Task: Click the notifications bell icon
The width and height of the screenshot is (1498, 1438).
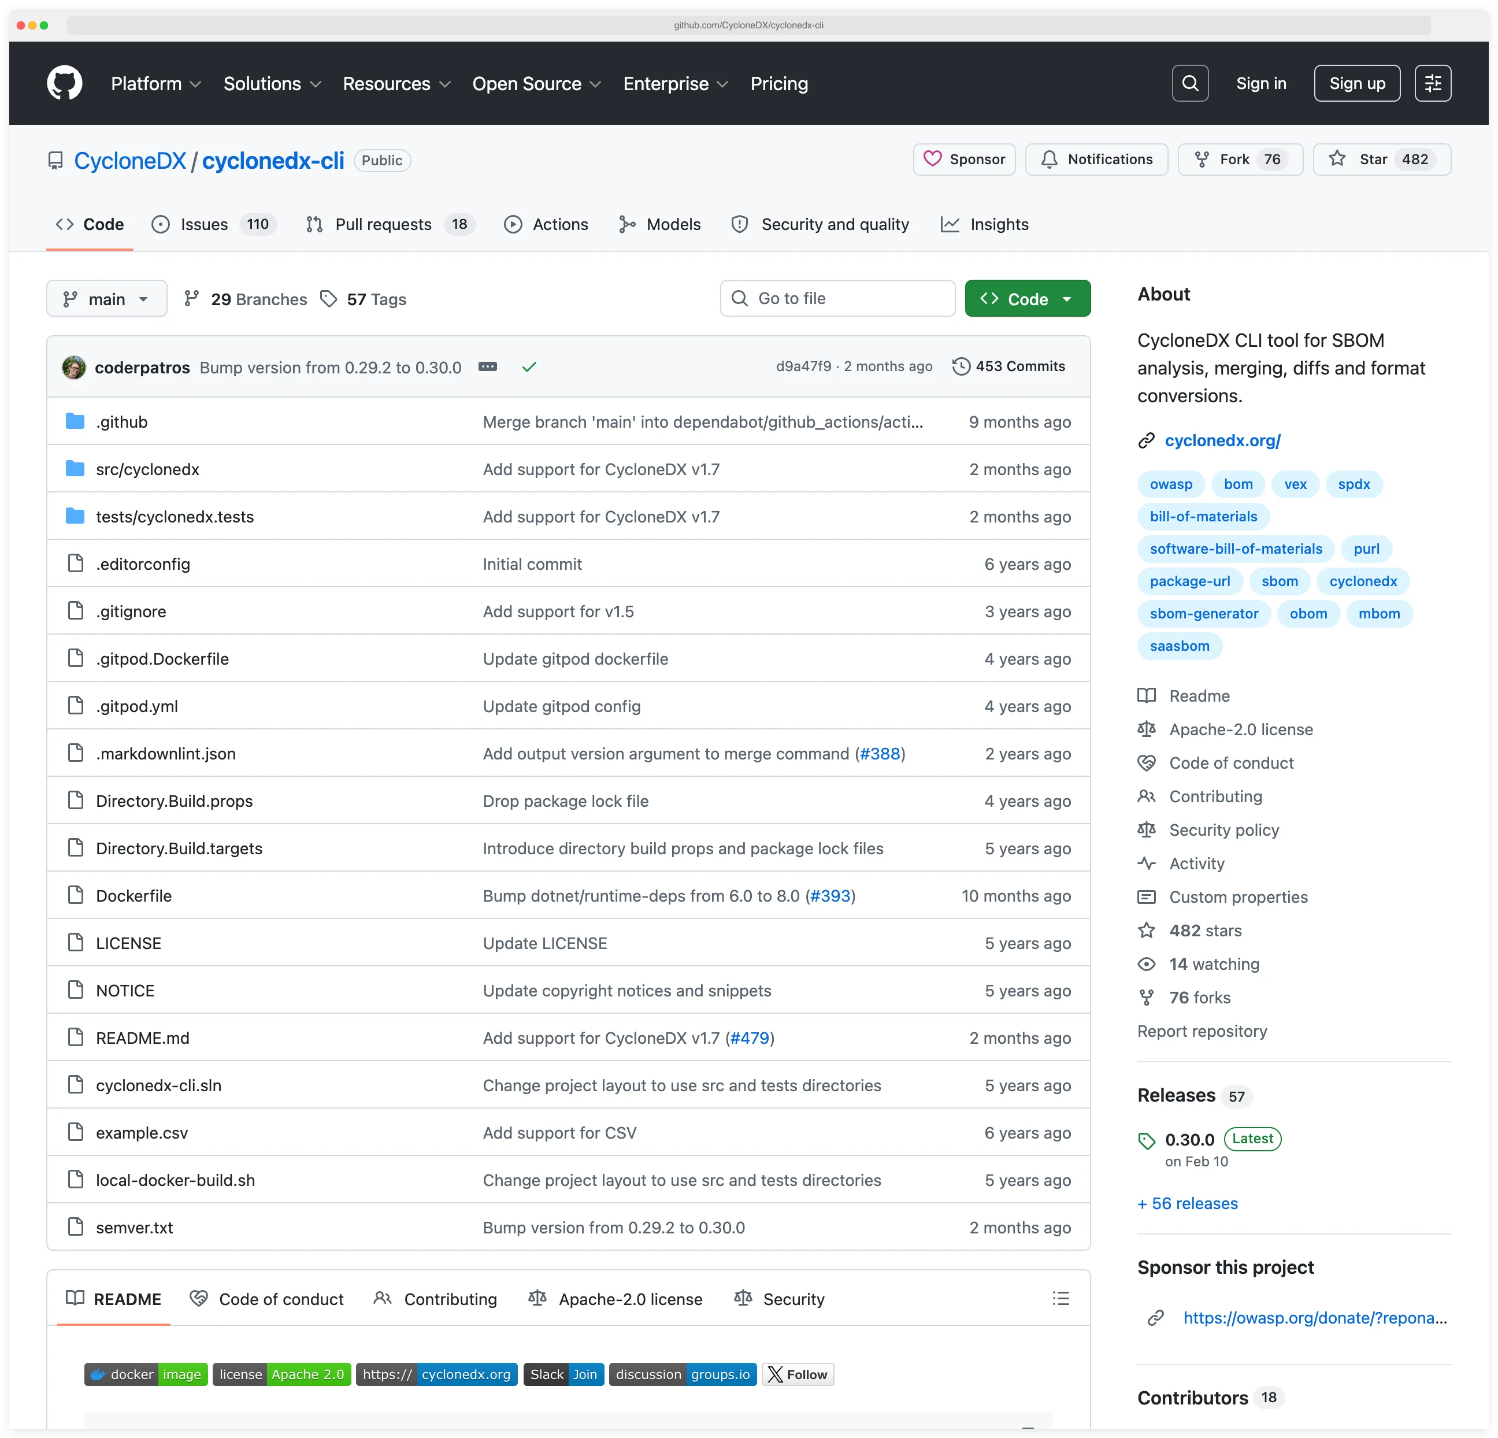Action: pyautogui.click(x=1050, y=159)
